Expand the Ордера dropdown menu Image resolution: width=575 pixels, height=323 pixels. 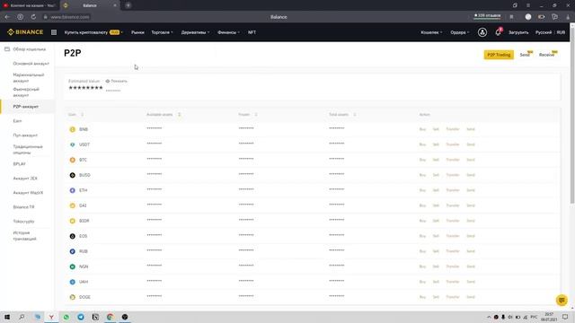459,32
